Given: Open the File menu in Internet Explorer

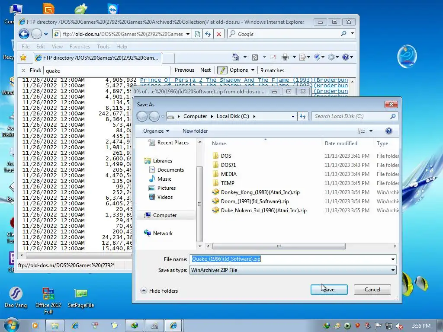Looking at the screenshot, I should [26, 47].
